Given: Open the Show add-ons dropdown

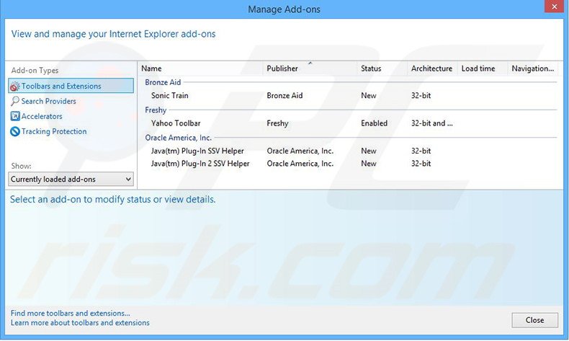Looking at the screenshot, I should [x=71, y=179].
